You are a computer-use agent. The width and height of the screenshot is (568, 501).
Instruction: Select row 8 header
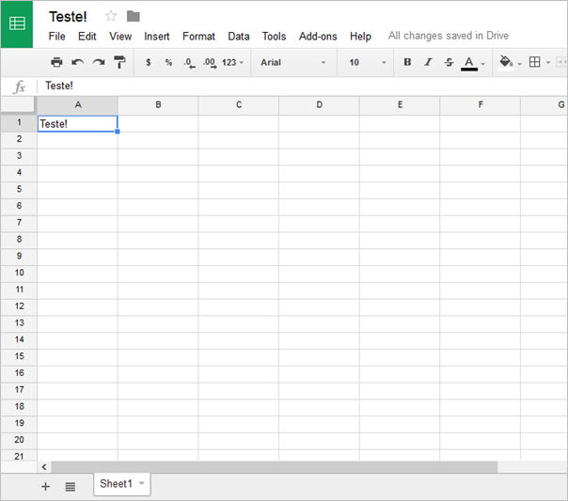click(19, 240)
